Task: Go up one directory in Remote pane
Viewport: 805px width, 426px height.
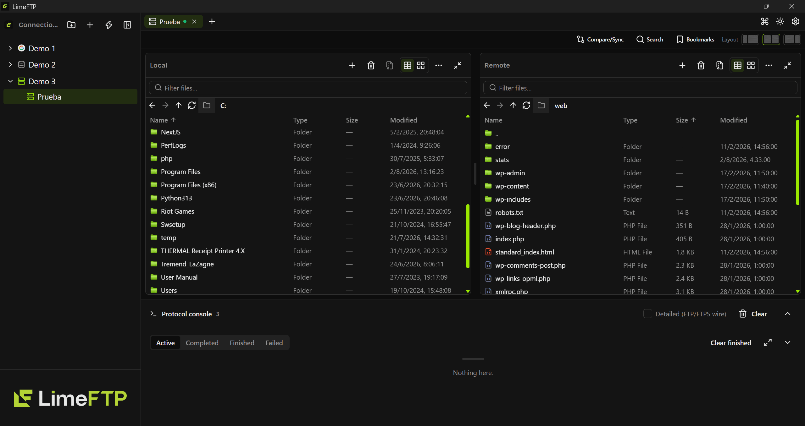Action: point(513,105)
